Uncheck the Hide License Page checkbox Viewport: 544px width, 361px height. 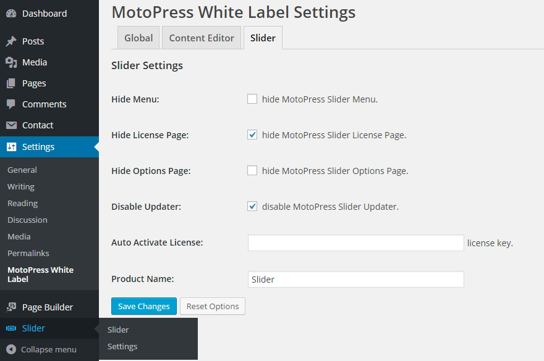252,135
